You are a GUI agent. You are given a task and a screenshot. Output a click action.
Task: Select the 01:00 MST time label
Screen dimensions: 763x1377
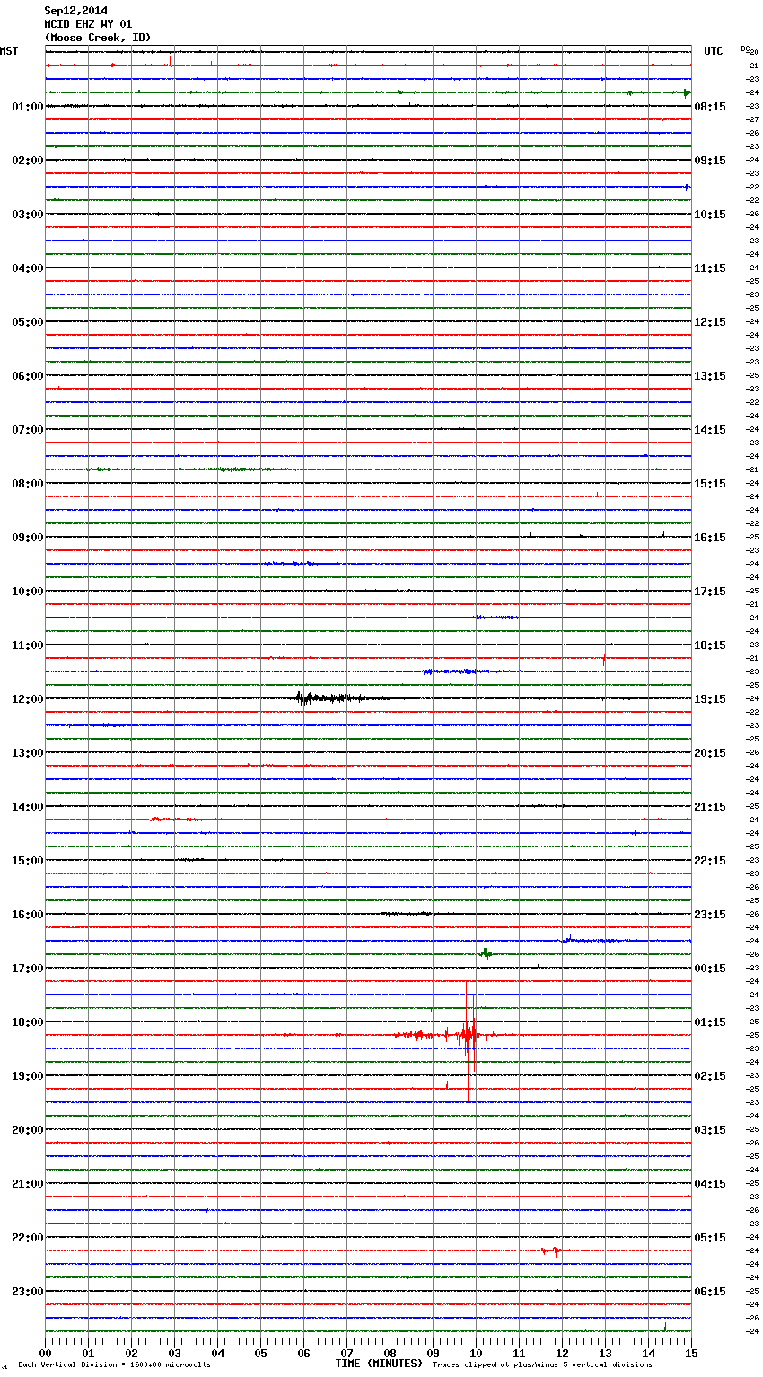point(28,107)
